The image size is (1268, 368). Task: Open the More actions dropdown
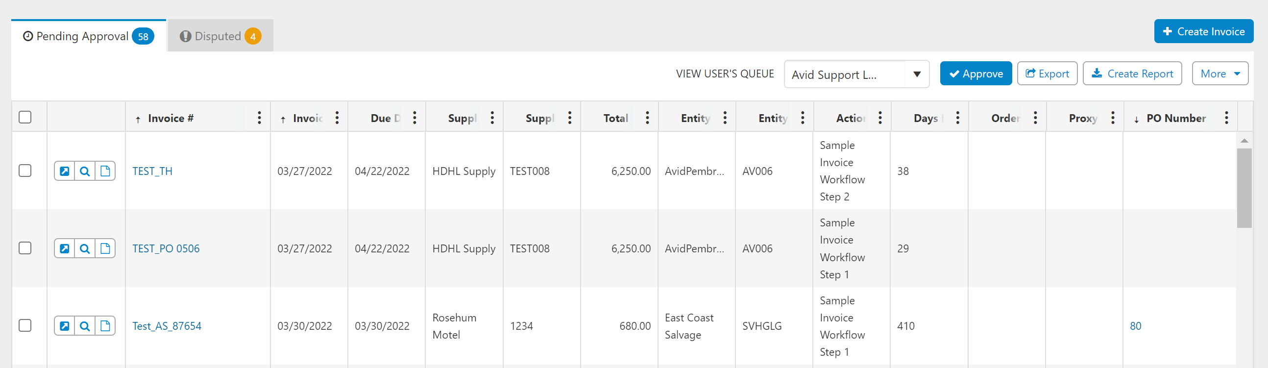click(1219, 74)
